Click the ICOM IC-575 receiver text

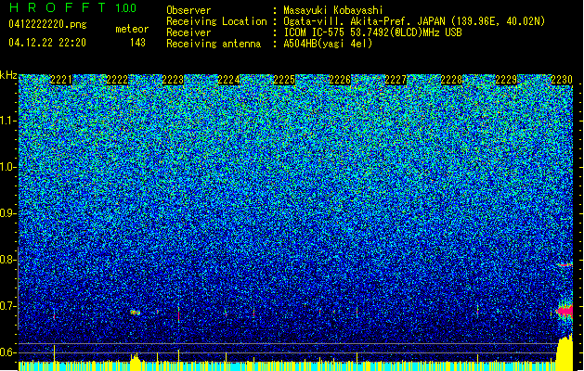click(x=373, y=32)
